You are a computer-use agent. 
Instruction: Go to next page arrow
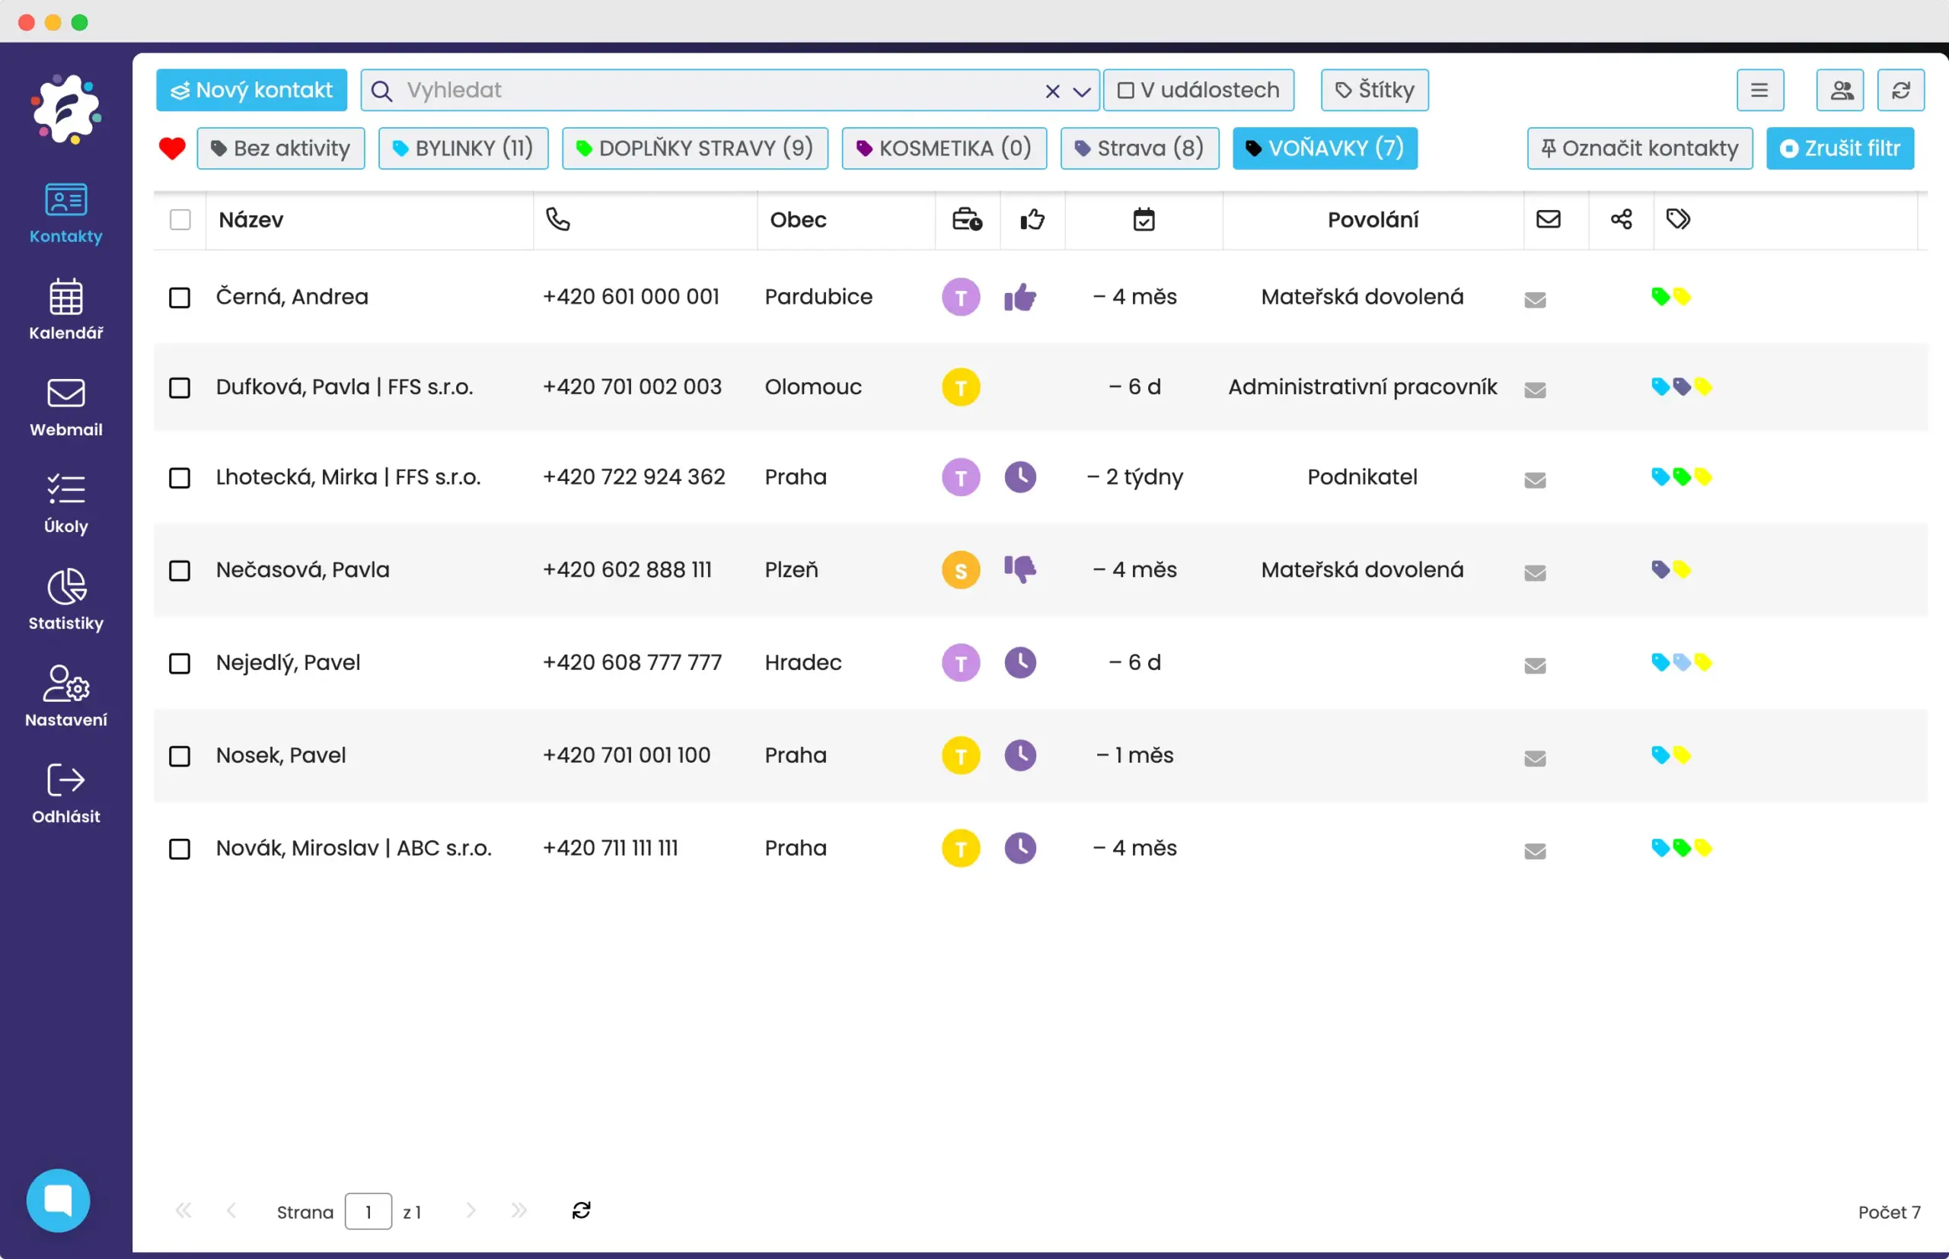(470, 1210)
